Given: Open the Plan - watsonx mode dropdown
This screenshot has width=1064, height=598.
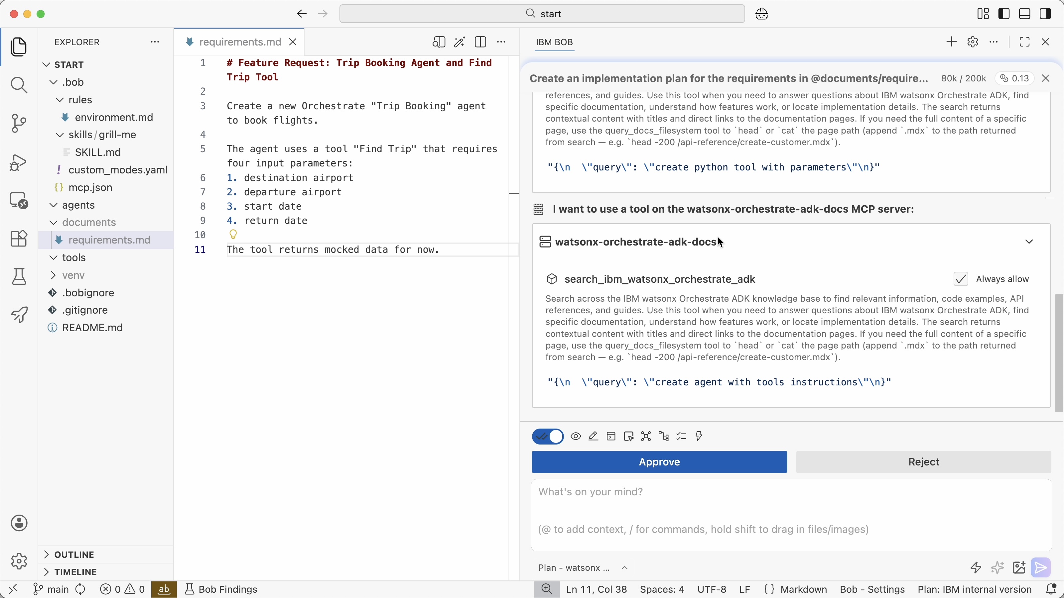Looking at the screenshot, I should 583,568.
